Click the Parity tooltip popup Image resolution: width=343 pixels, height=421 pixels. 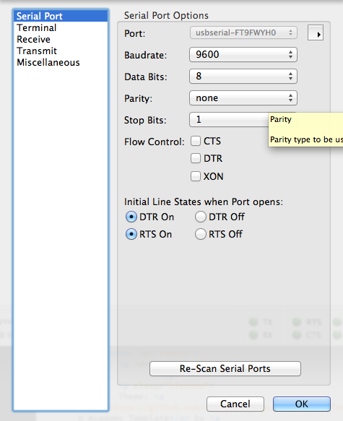[x=305, y=130]
